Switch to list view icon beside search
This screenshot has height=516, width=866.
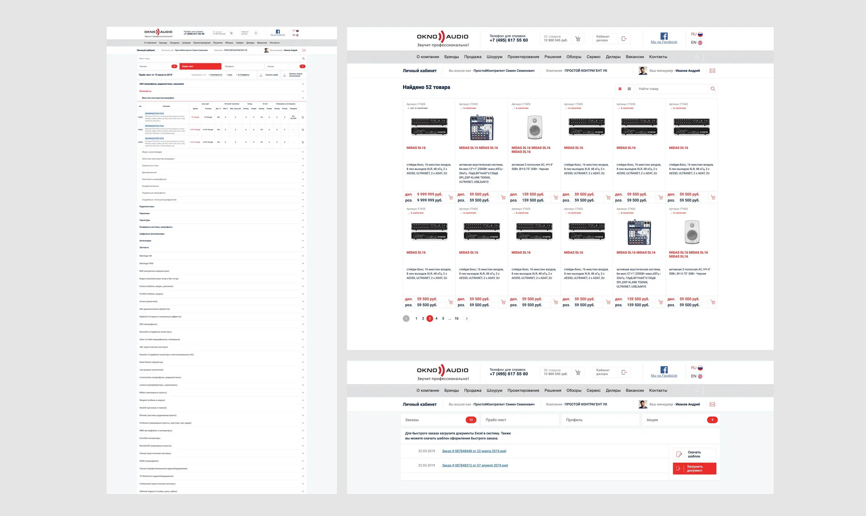coord(629,89)
